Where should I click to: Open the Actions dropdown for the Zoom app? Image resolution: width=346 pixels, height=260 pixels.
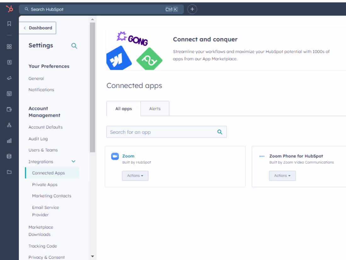coord(135,176)
